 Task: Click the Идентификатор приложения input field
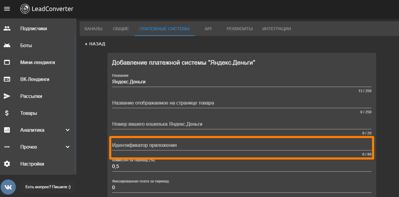tap(241, 146)
